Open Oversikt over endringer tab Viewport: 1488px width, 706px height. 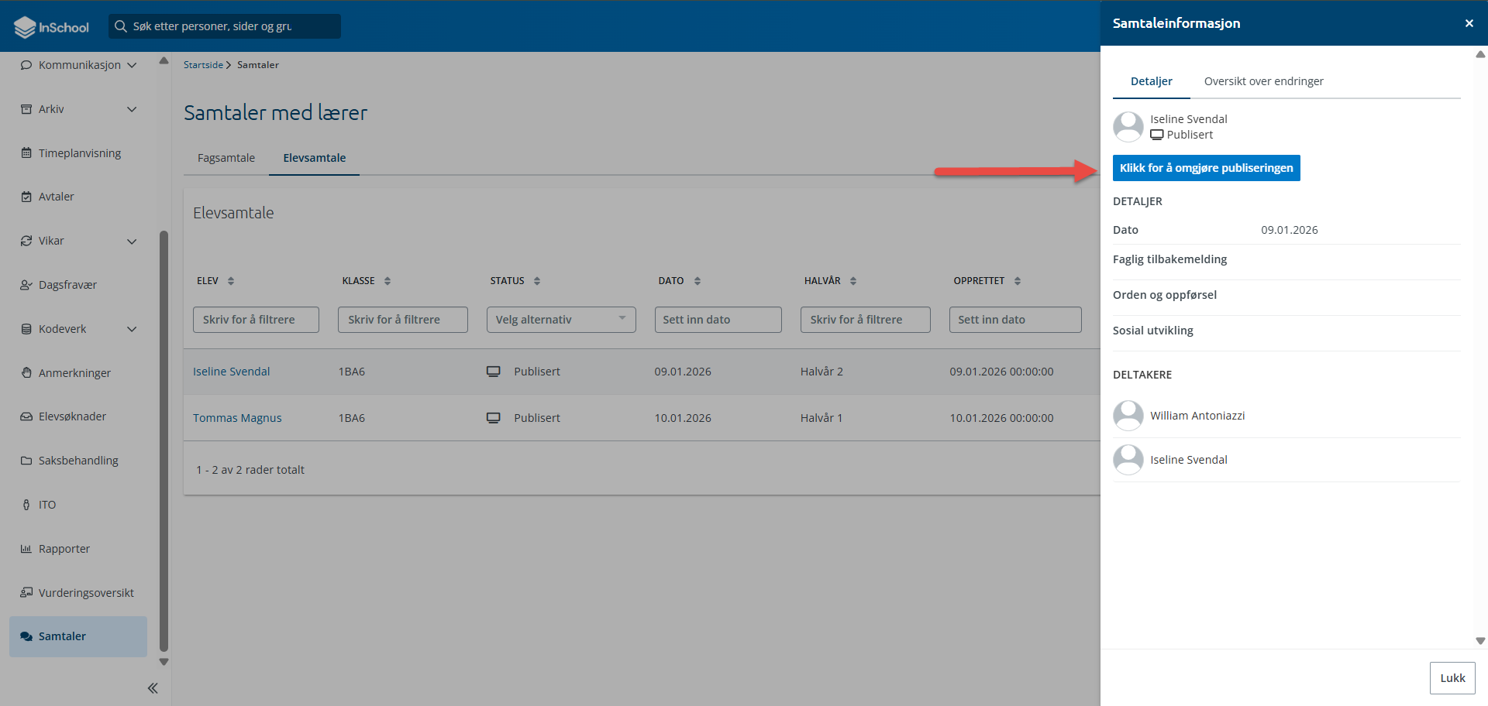(x=1264, y=81)
